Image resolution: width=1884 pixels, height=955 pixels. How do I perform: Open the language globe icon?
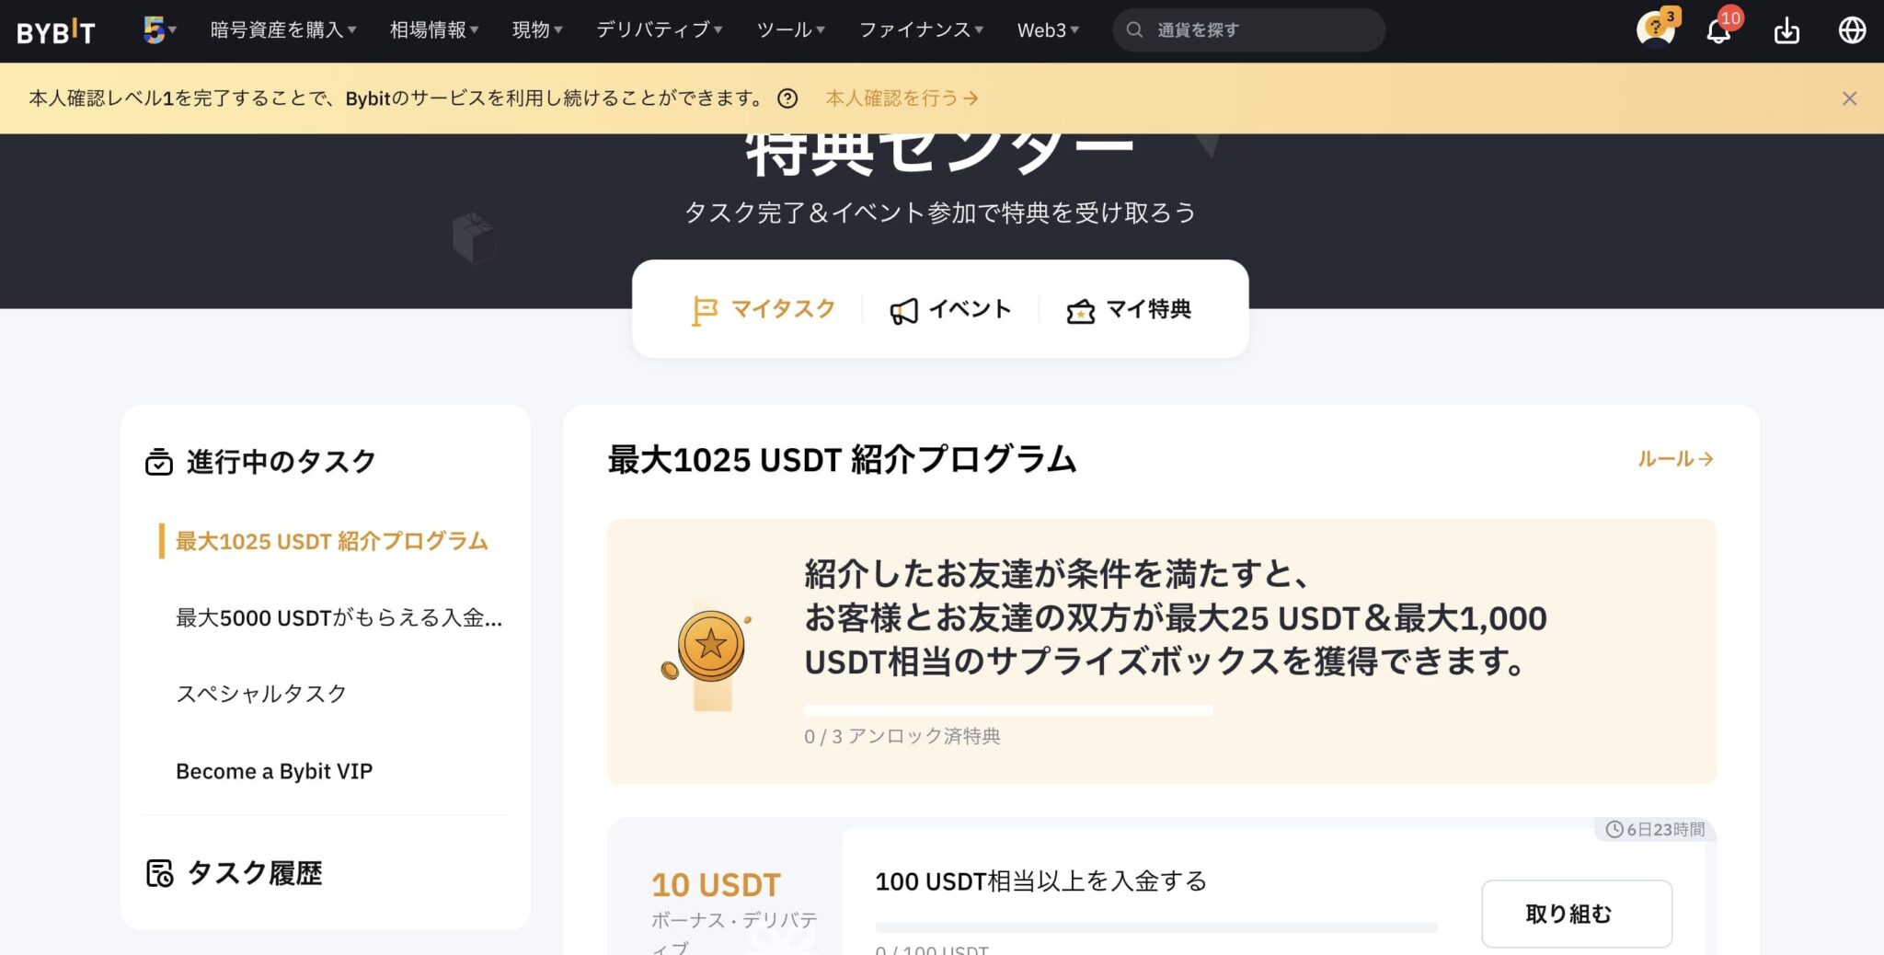[1855, 29]
